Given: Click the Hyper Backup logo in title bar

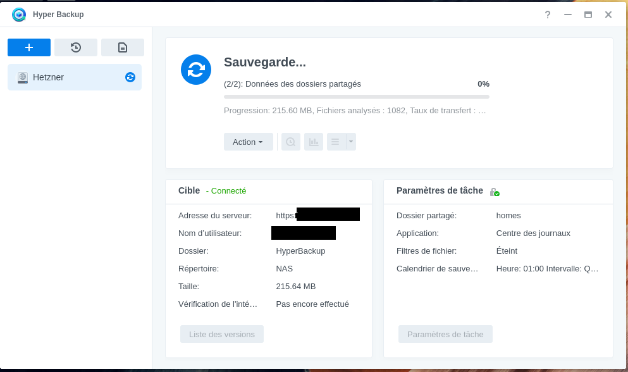Looking at the screenshot, I should [x=19, y=15].
